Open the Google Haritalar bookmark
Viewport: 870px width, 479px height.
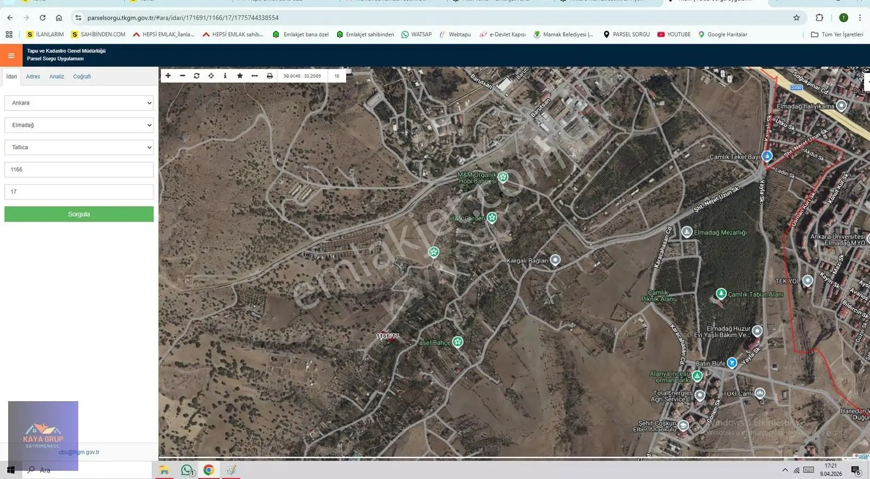(x=723, y=34)
